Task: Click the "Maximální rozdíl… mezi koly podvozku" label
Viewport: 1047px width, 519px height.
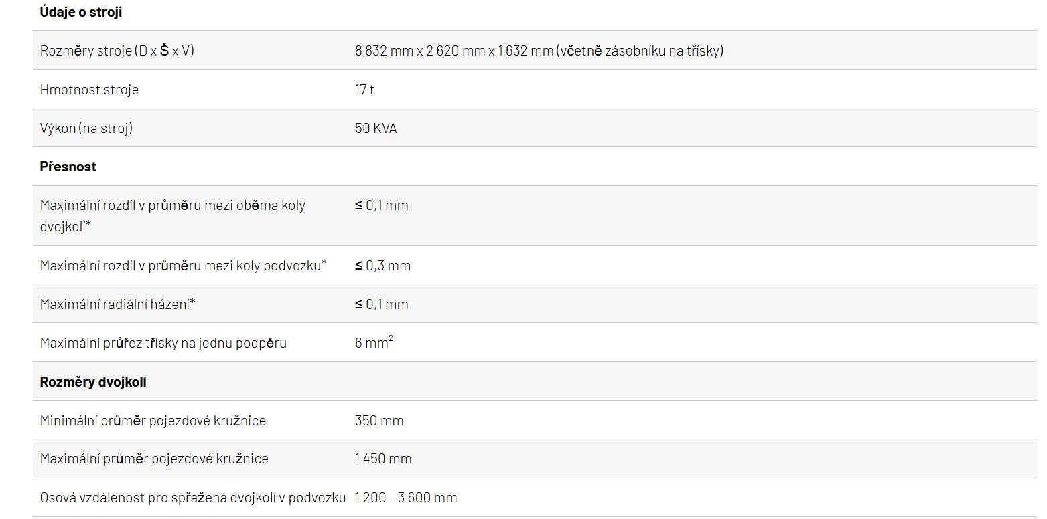Action: pos(183,266)
